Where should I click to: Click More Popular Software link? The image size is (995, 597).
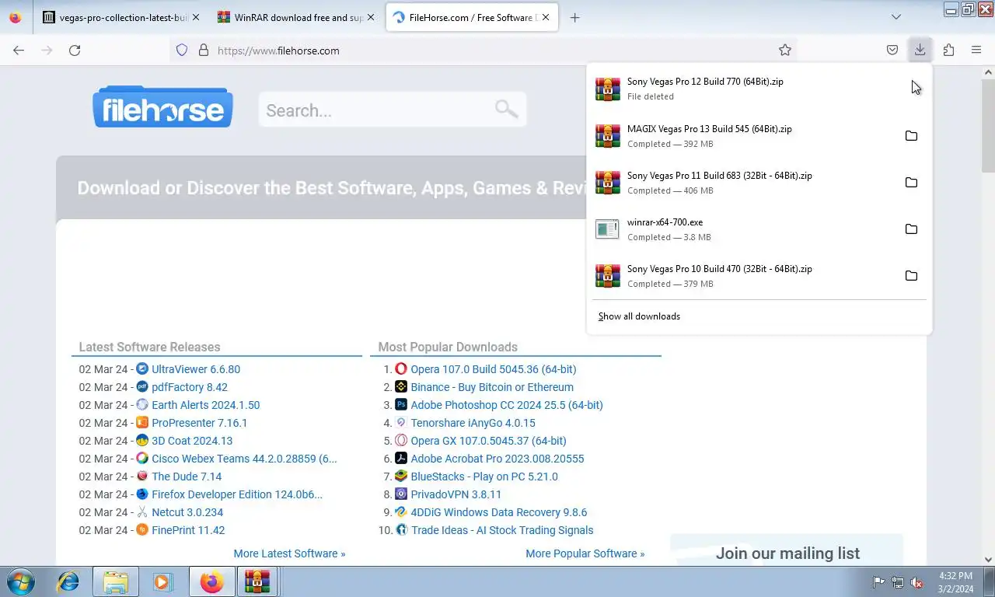coord(585,553)
